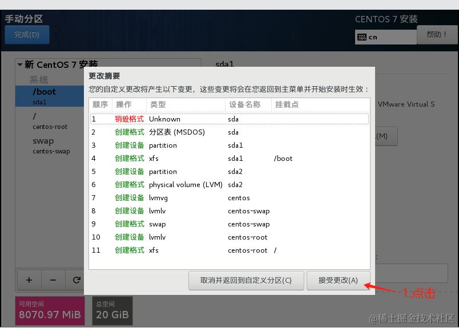Collapse the 新 CentOS 7 安装 tree
The image size is (459, 328).
coord(20,64)
